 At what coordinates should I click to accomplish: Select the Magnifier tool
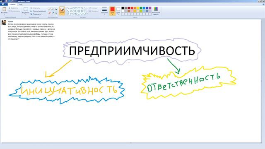[x=56, y=13]
